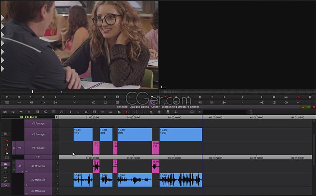Image resolution: width=316 pixels, height=196 pixels.
Task: Open the audio meter menu list icon
Action: [x=251, y=112]
